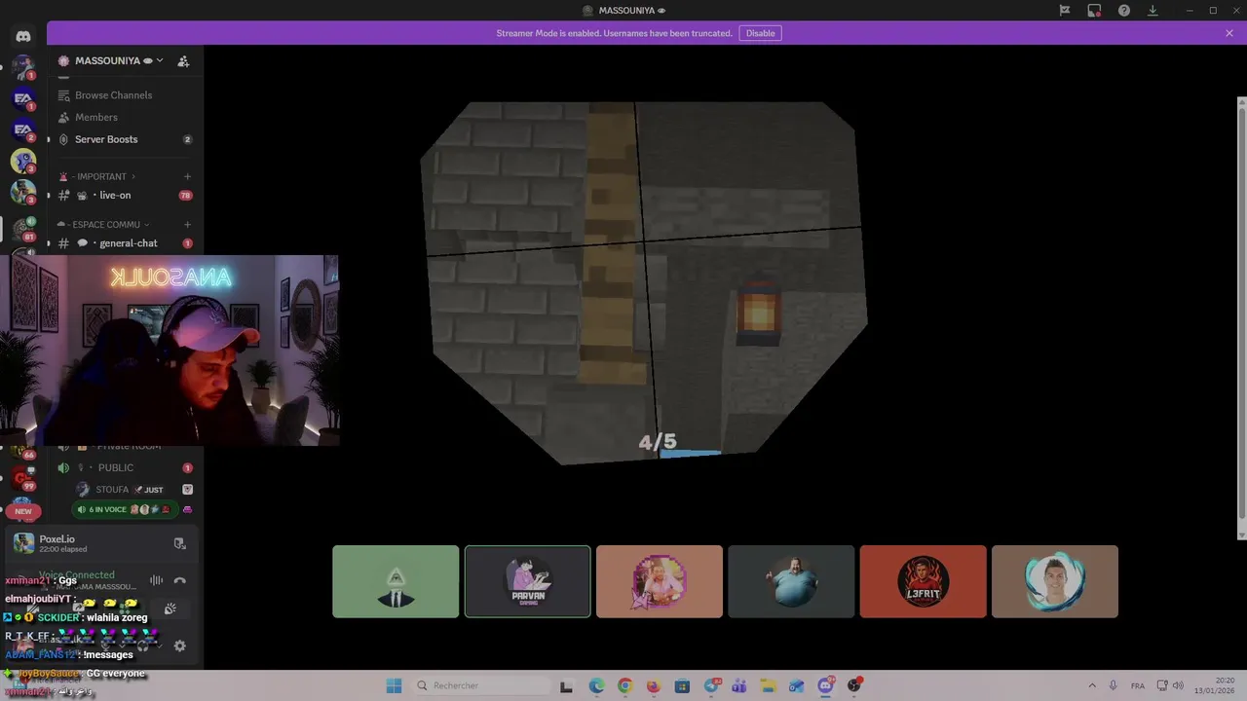
Task: Open the quests flag icon in title bar
Action: tap(1065, 11)
